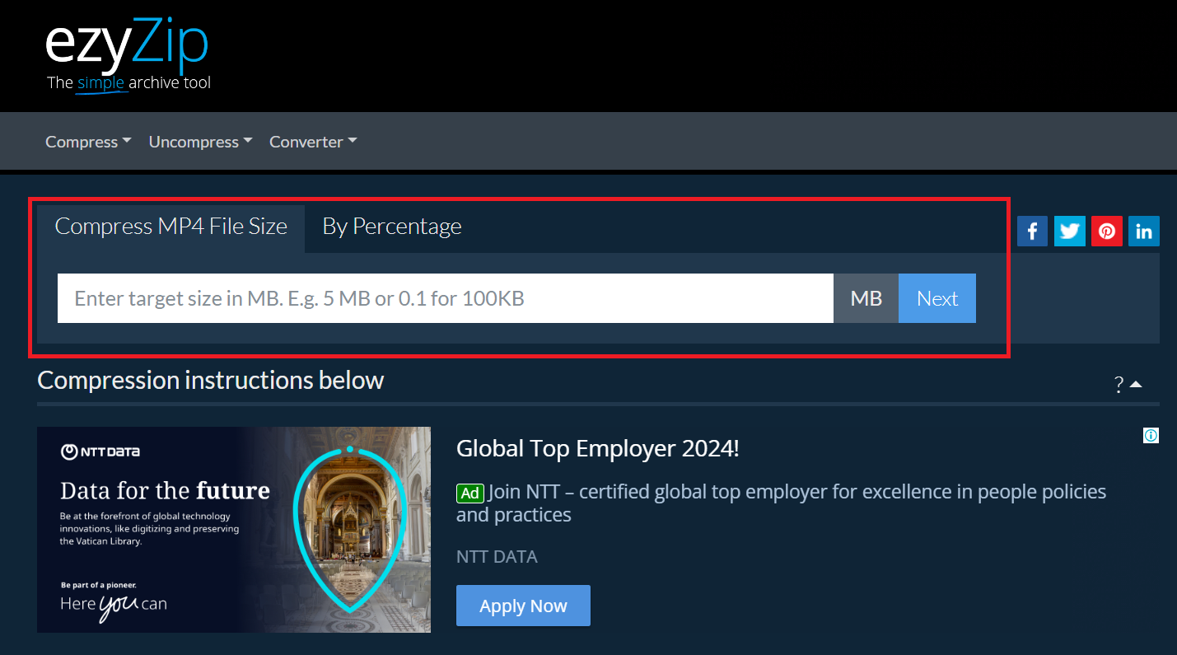Screen dimensions: 1177x655
Task: Click the Next button
Action: 936,297
